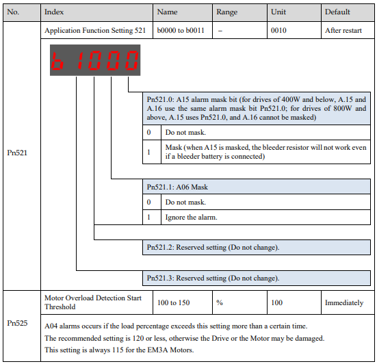377x364 pixels.
Task: Click the '100 to 150' range cell
Action: 183,302
